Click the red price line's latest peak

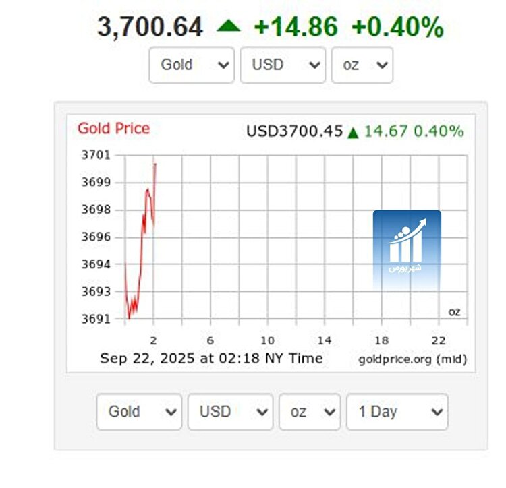pyautogui.click(x=155, y=164)
